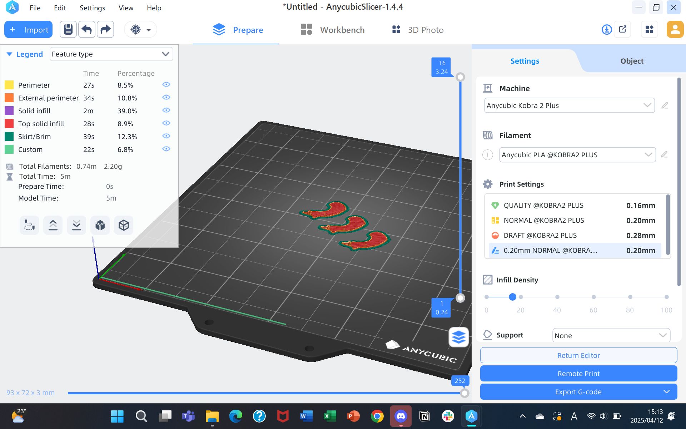Viewport: 686px width, 429px height.
Task: Toggle Solid infill visibility eye
Action: 166,110
